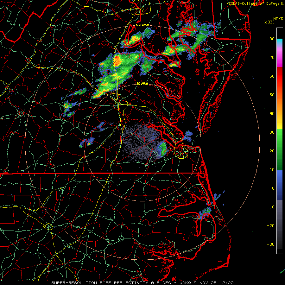Select the -30 value on the dBZ scale

coord(271,244)
